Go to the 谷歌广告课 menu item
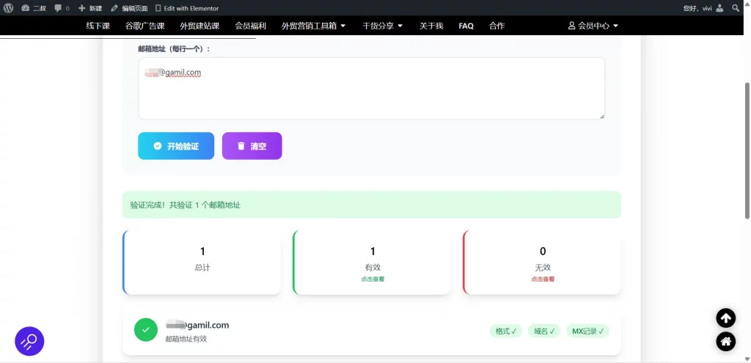 click(x=144, y=26)
